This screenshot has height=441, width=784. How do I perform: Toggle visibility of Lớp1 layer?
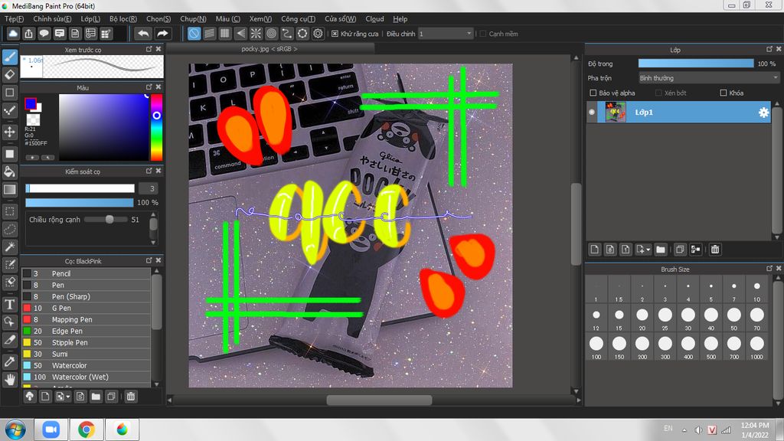(x=592, y=112)
